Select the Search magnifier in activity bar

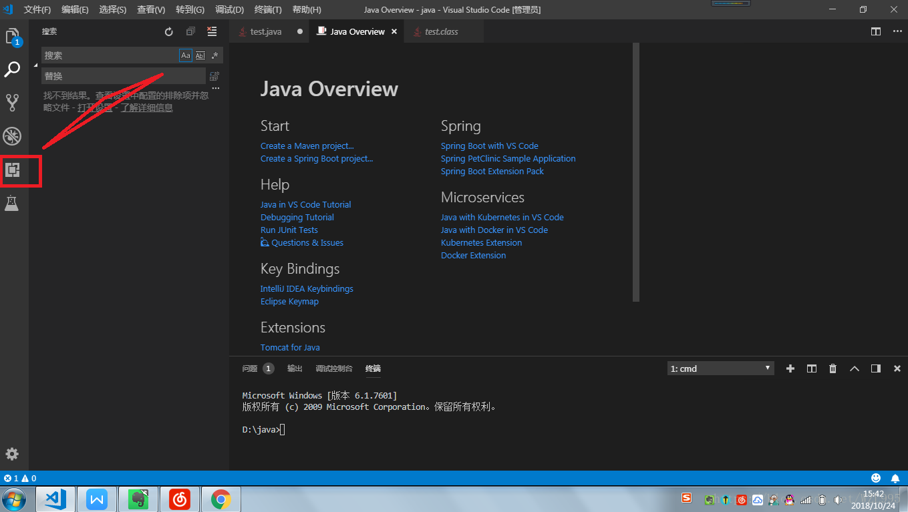point(13,69)
